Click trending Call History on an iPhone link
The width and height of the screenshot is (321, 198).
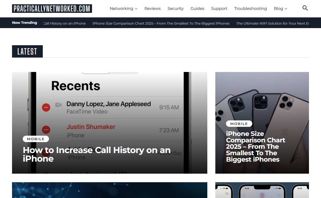click(x=64, y=23)
